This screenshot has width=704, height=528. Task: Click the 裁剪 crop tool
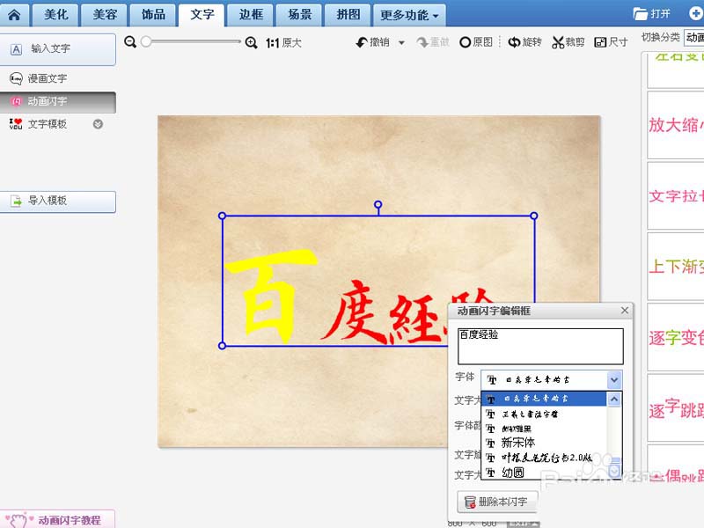[x=568, y=42]
